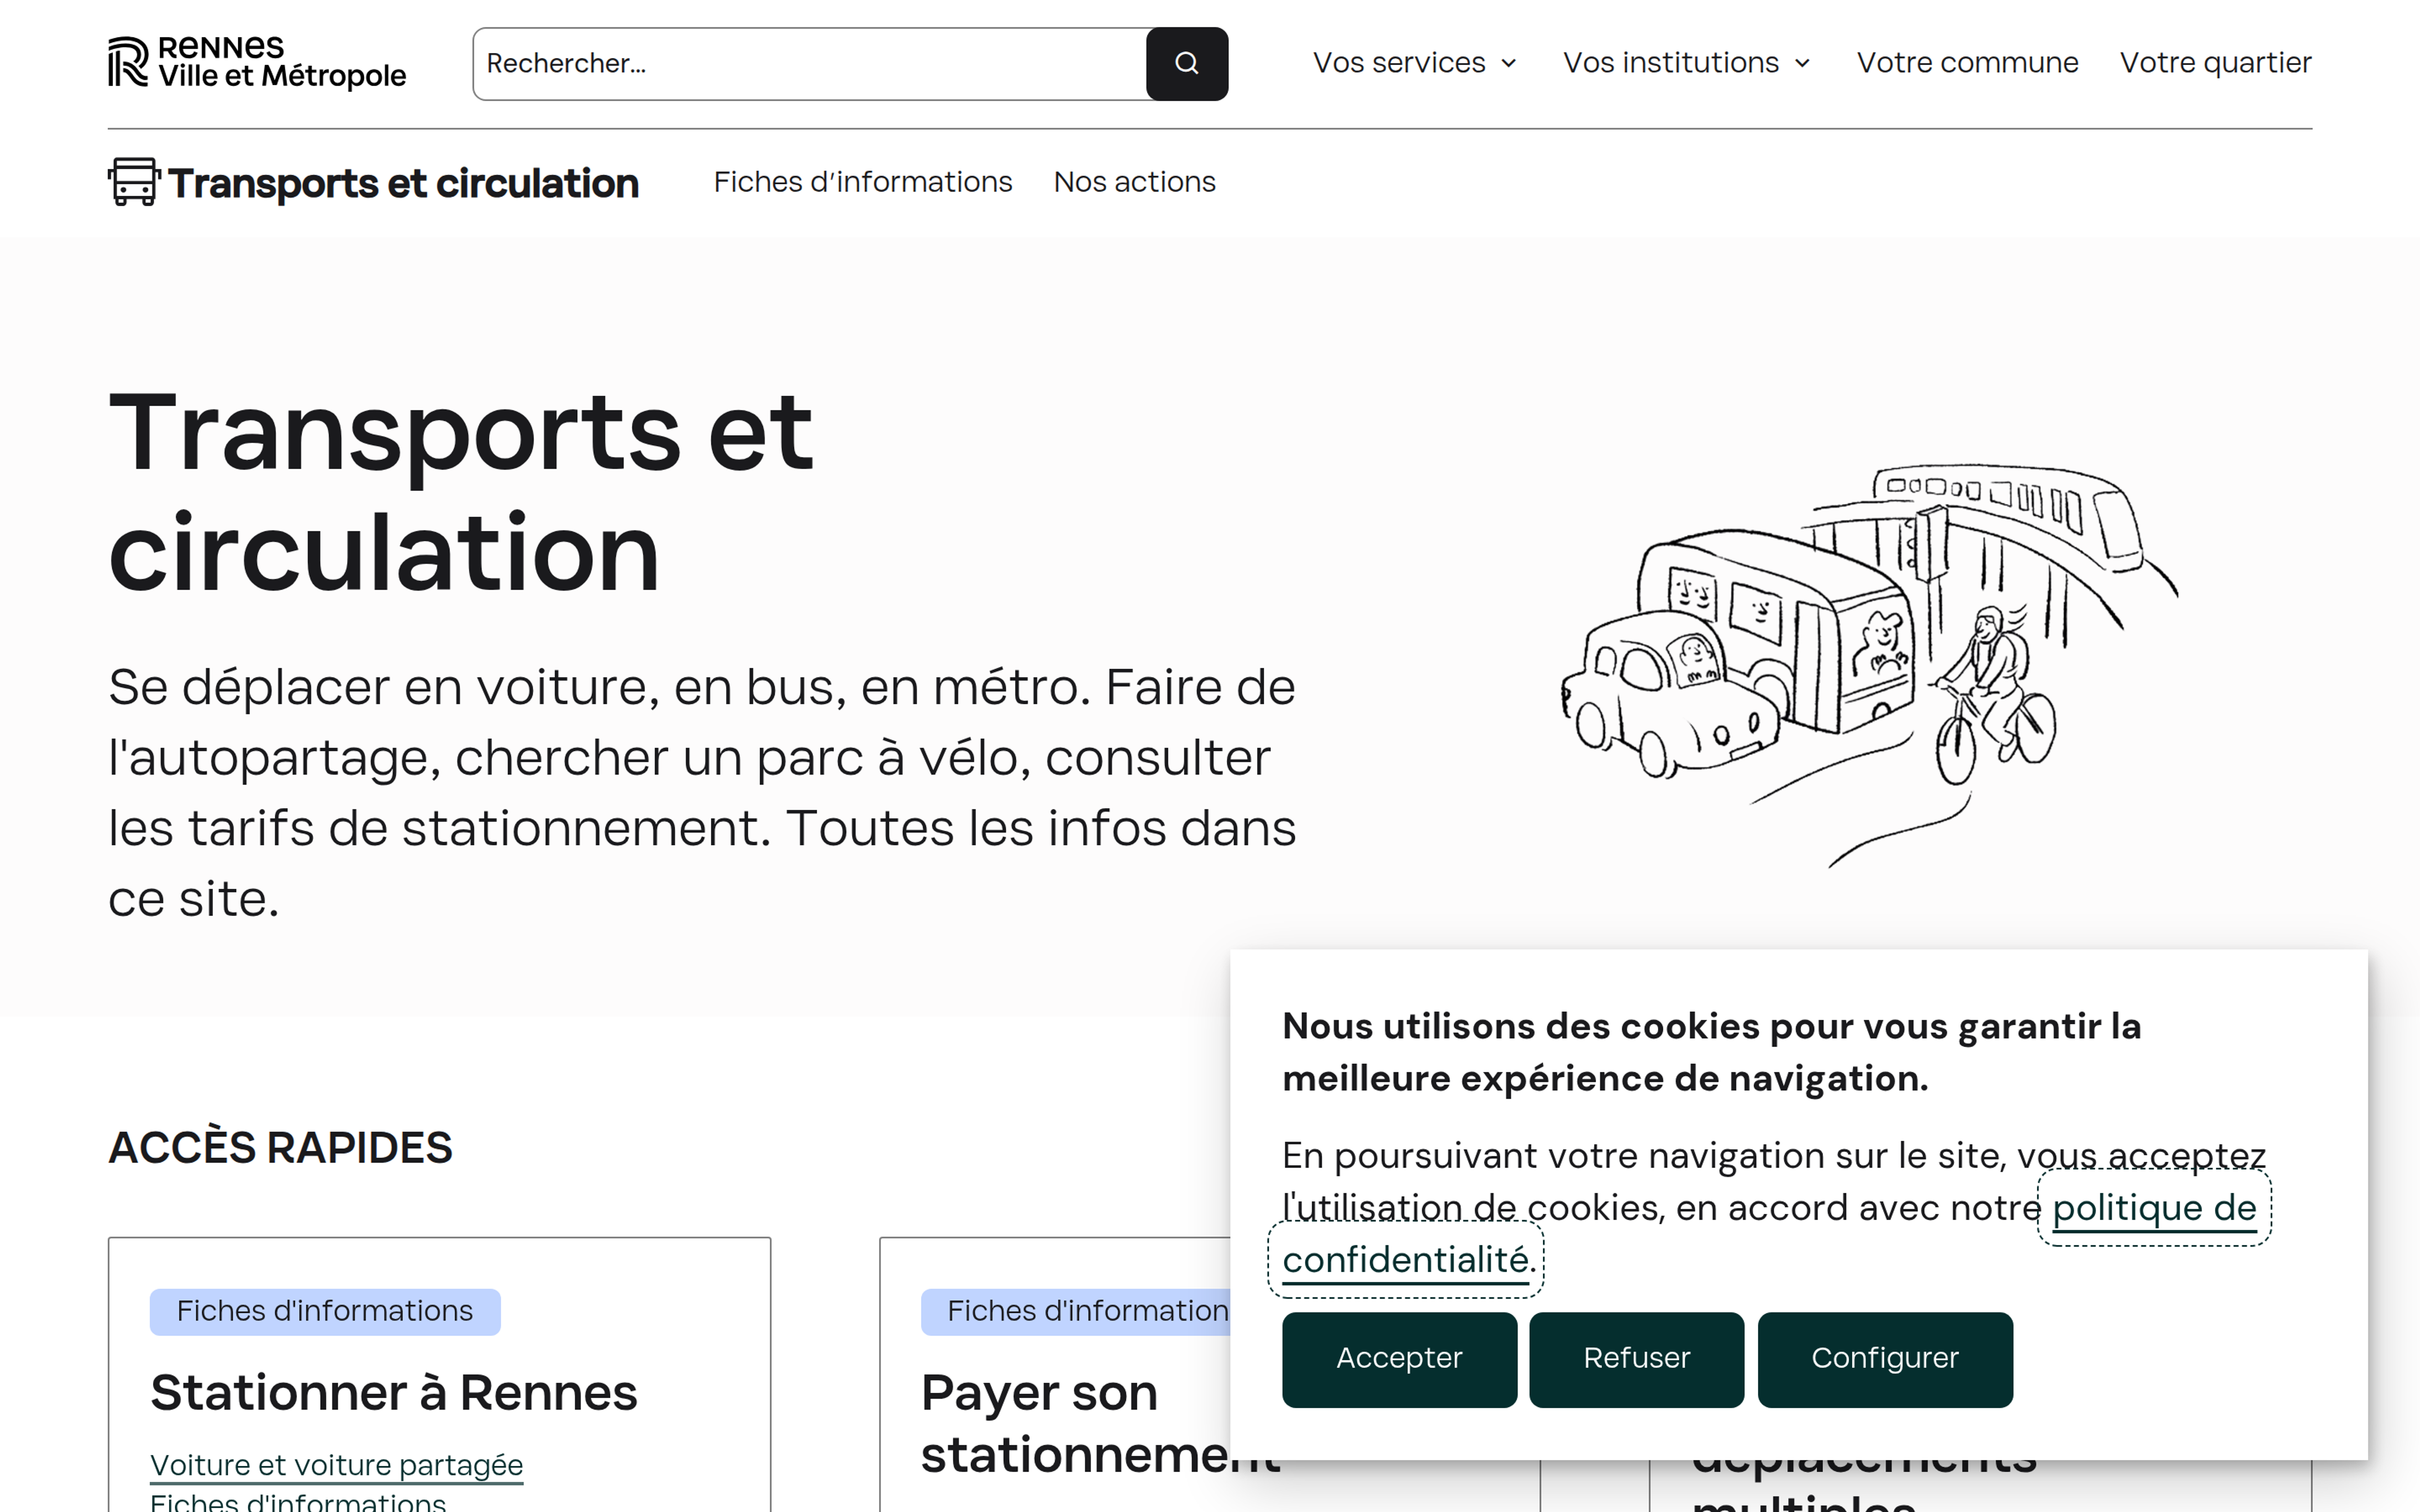Go to Fiches d'informations section tab
This screenshot has height=1512, width=2420.
click(x=862, y=182)
